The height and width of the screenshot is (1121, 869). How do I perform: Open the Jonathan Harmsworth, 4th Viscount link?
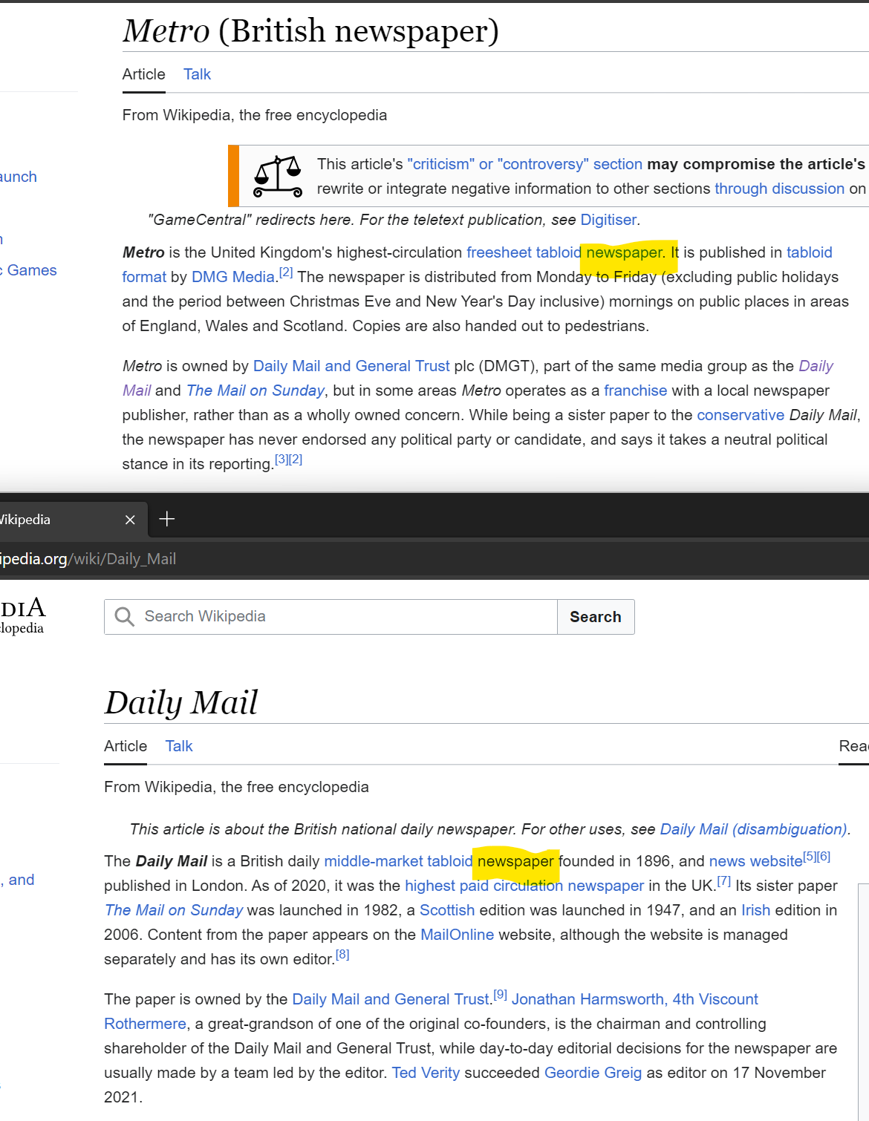click(635, 999)
